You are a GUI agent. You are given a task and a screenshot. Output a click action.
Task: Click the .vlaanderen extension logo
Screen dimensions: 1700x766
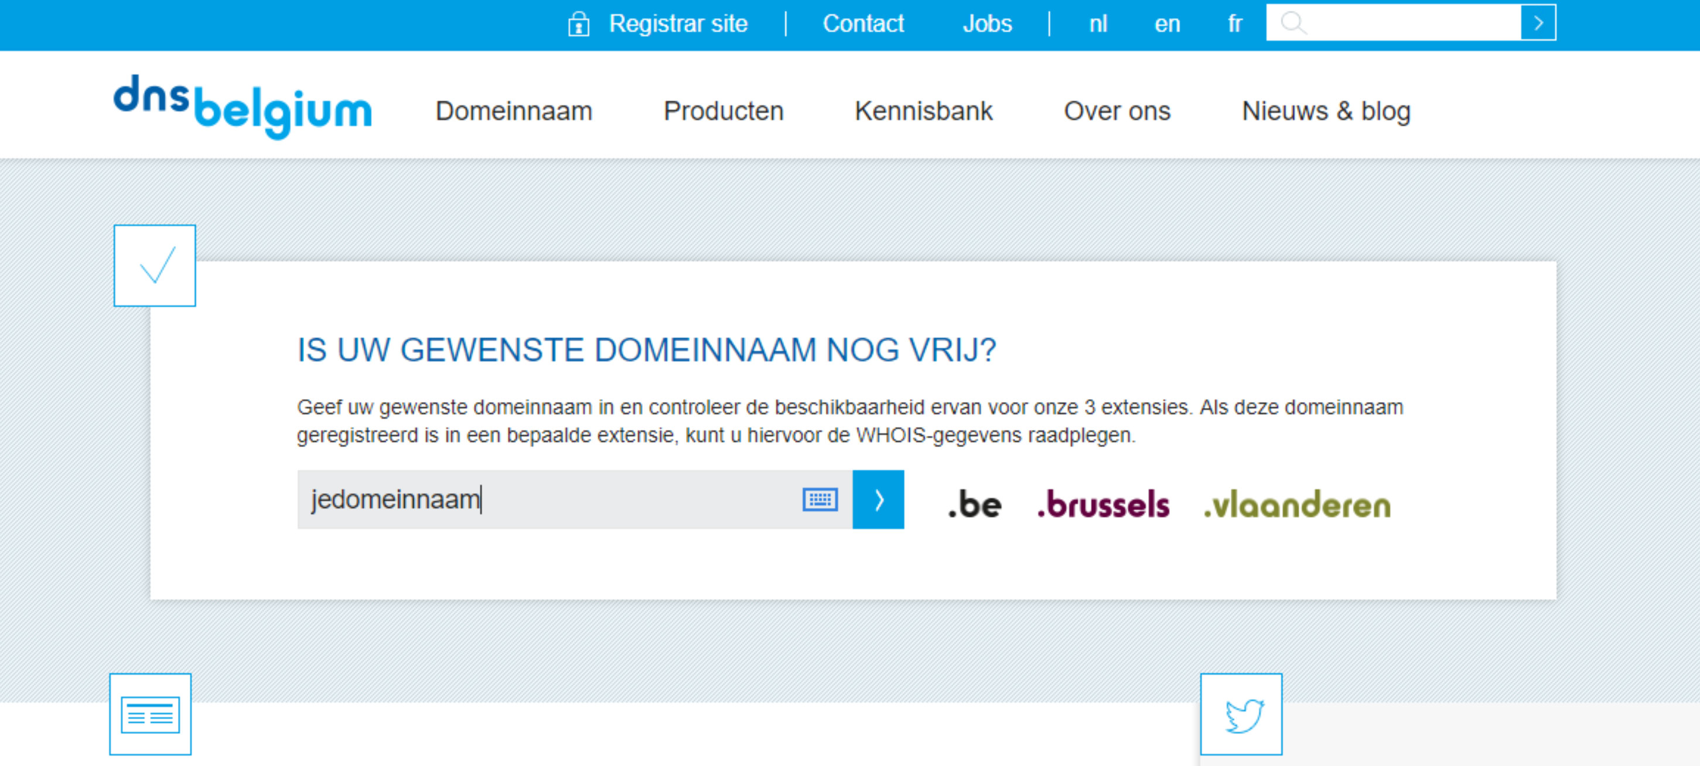tap(1297, 504)
